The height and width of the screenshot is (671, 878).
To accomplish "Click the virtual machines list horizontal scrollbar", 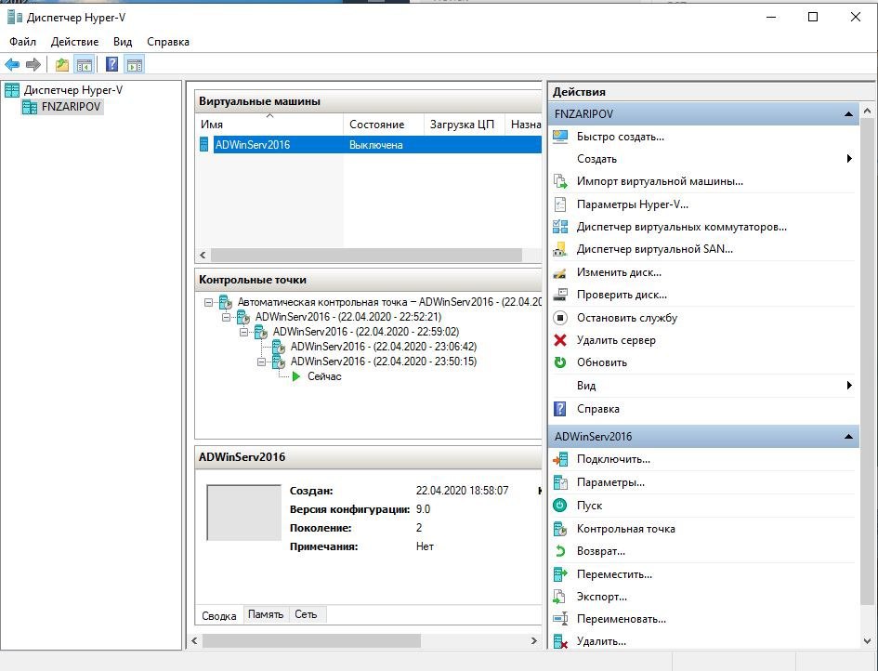I will click(x=366, y=256).
